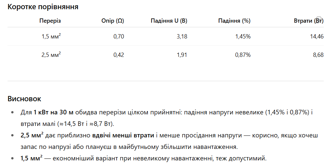331x166 pixels.
Task: Copy the comparison table with the copy icon
Action: [319, 19]
